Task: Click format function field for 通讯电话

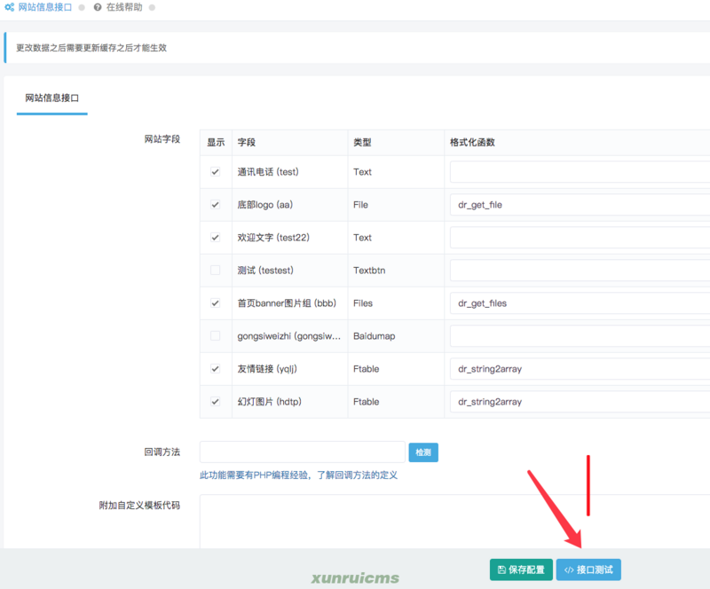Action: [580, 172]
